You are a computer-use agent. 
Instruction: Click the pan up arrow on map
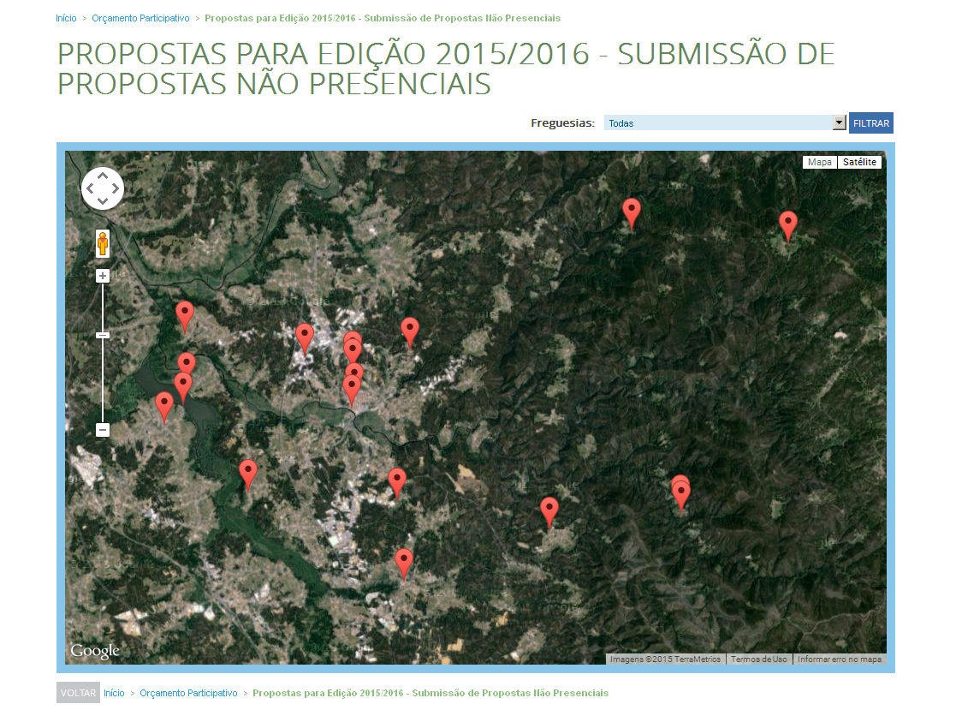click(x=103, y=176)
